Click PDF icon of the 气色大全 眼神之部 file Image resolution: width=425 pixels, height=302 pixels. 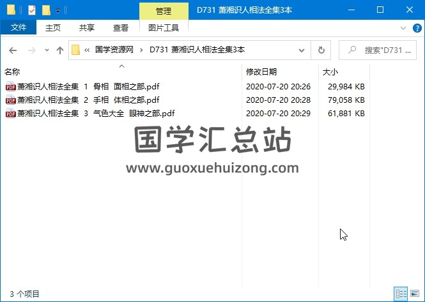[11, 114]
